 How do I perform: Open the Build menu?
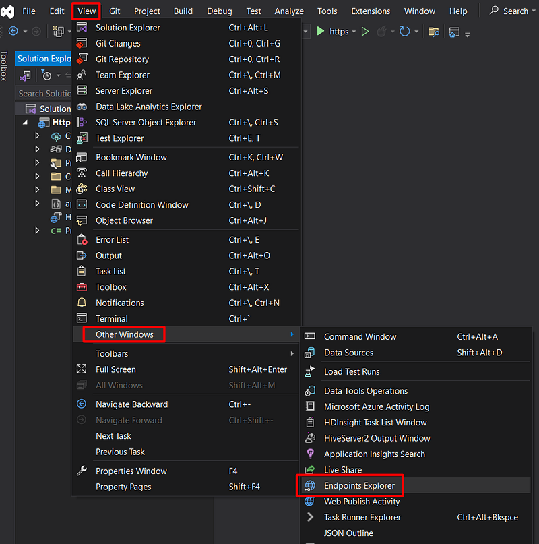(183, 11)
